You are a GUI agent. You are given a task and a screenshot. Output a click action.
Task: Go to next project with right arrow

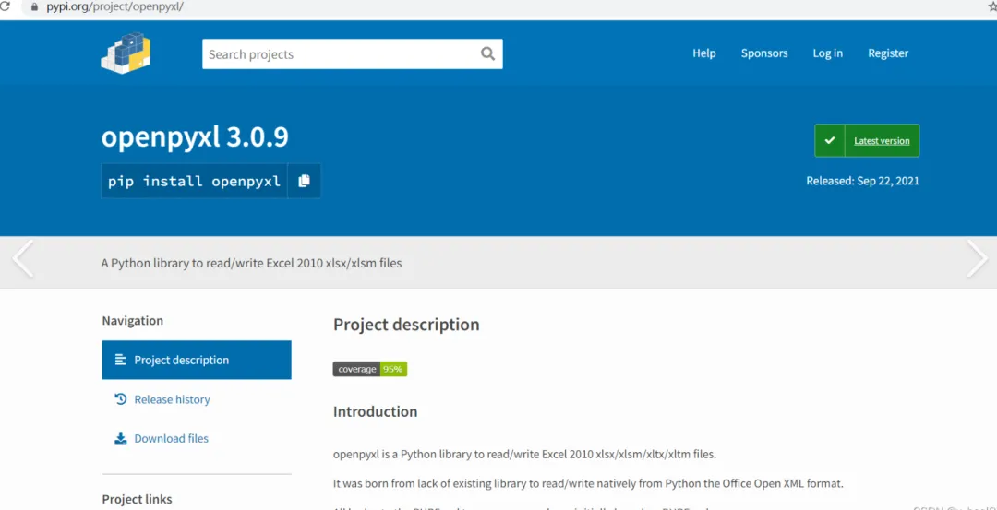click(978, 258)
